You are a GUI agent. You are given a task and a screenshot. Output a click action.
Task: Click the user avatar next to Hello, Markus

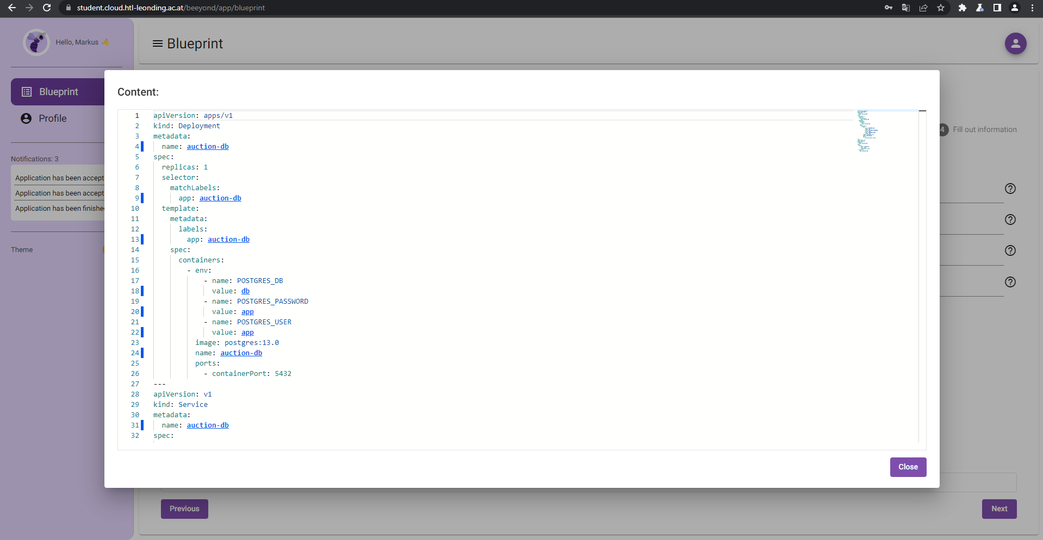(x=36, y=42)
